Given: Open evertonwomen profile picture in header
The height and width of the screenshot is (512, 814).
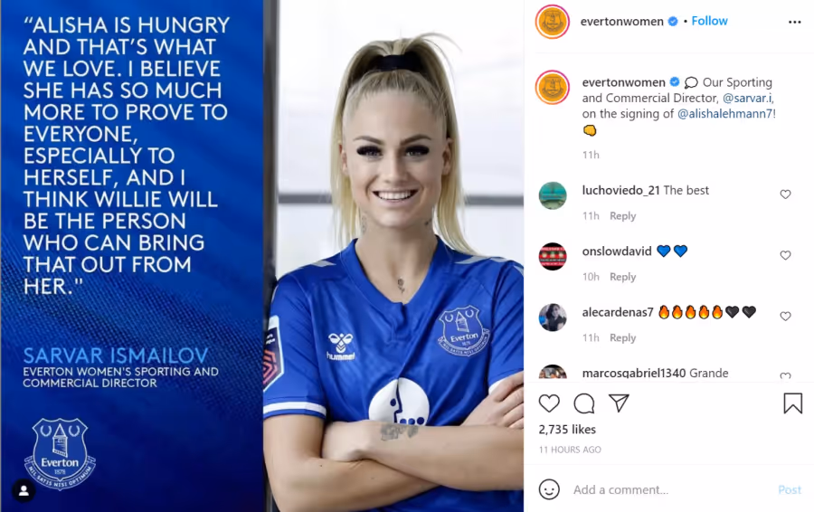Looking at the screenshot, I should pos(553,22).
